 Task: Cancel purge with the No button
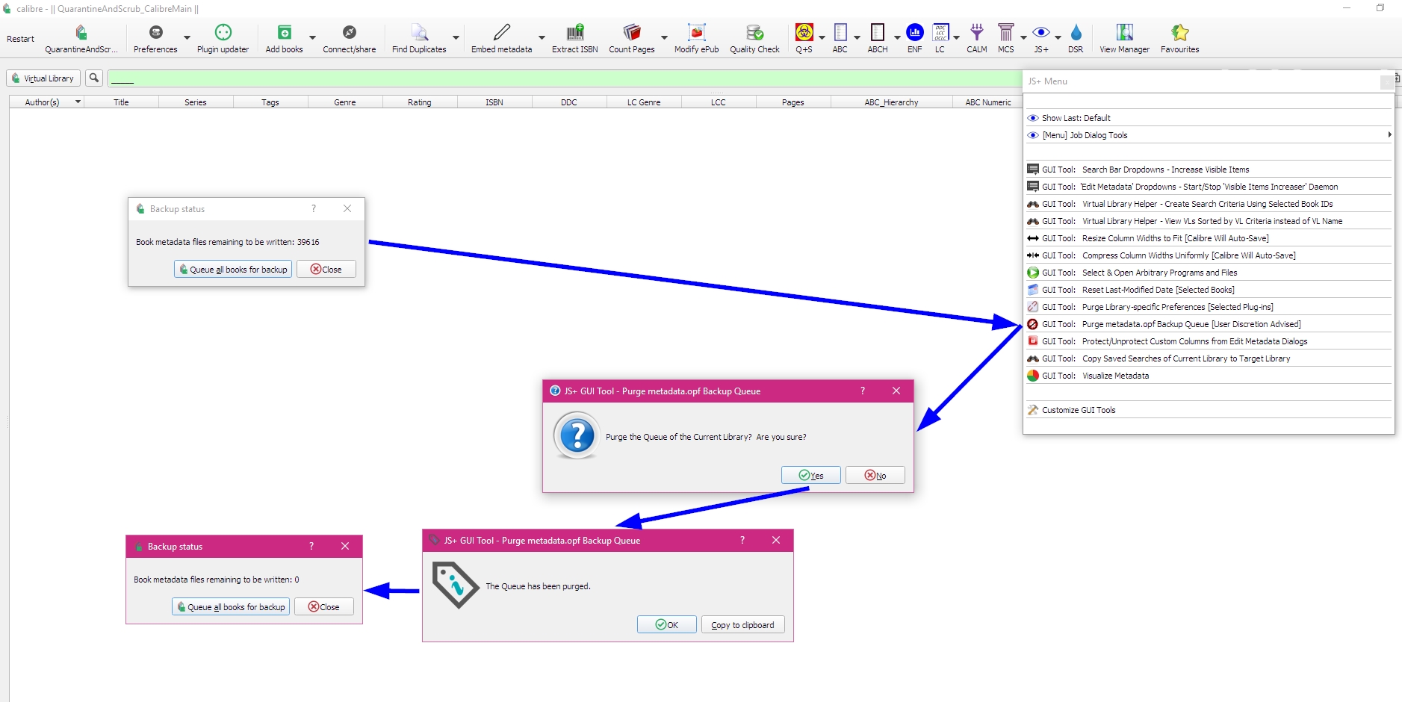pos(875,476)
